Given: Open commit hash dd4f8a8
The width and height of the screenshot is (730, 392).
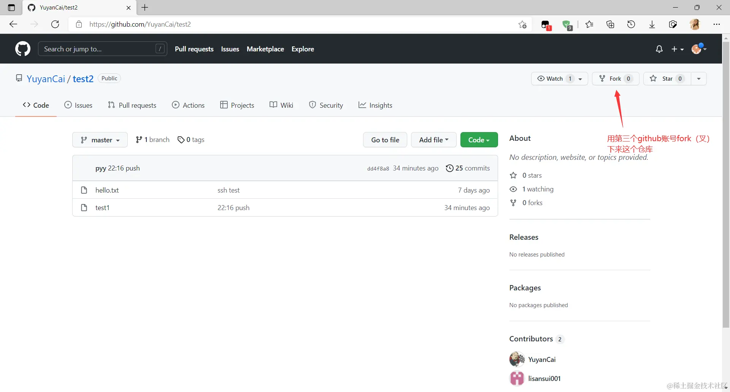Looking at the screenshot, I should click(x=378, y=169).
